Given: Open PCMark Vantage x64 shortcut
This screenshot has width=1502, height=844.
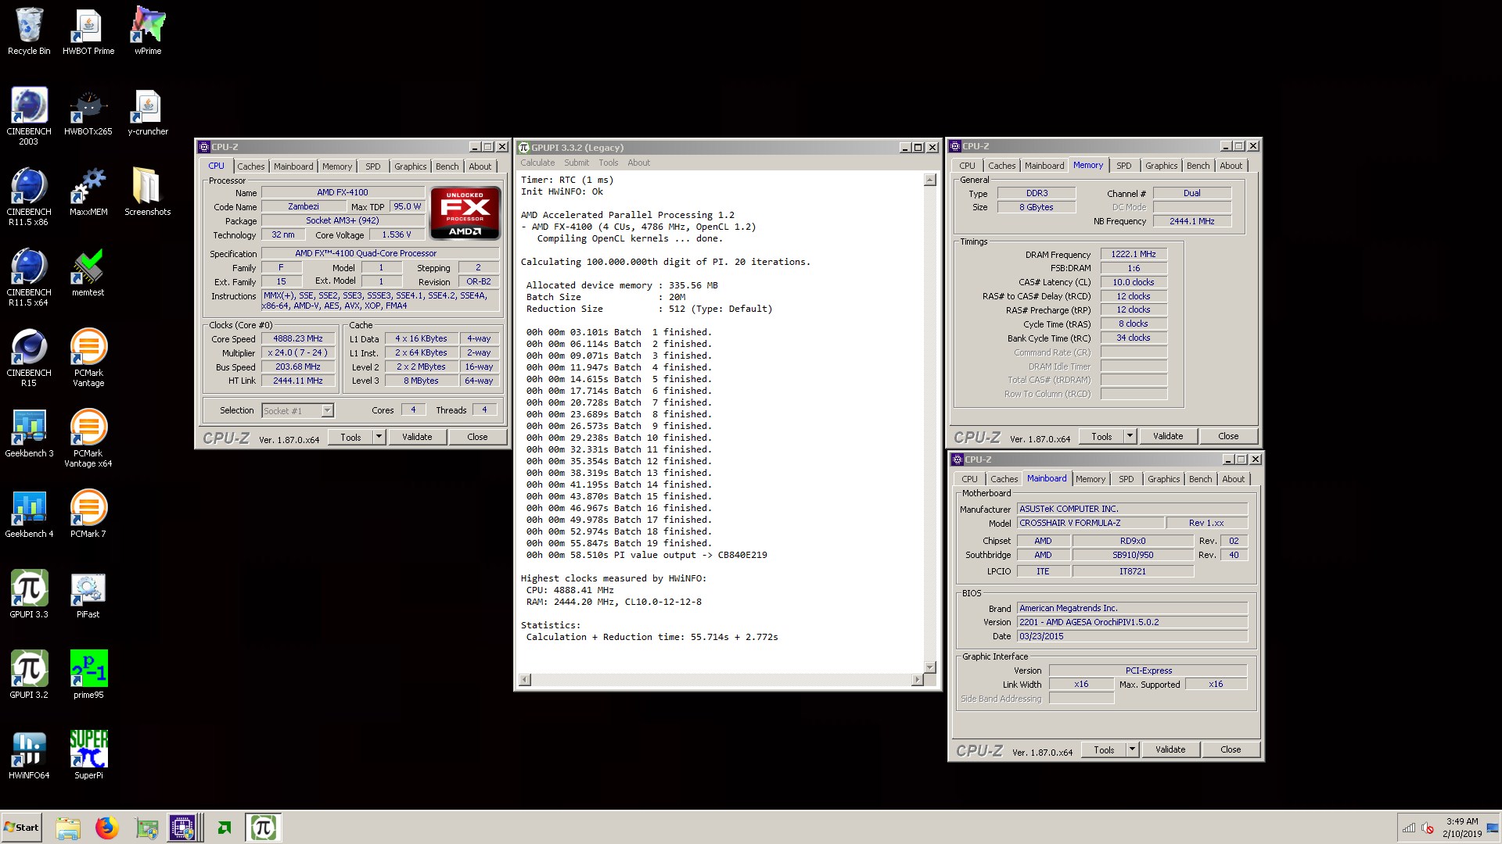Looking at the screenshot, I should pyautogui.click(x=88, y=438).
